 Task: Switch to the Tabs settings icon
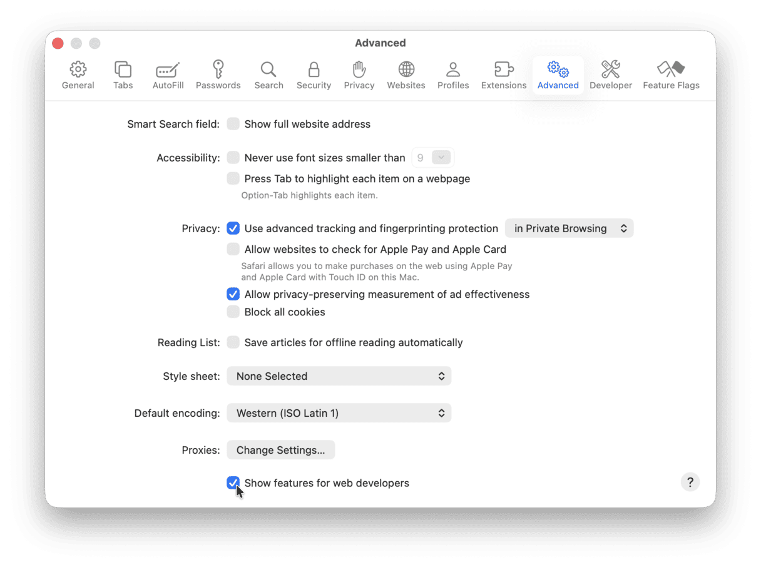coord(123,74)
